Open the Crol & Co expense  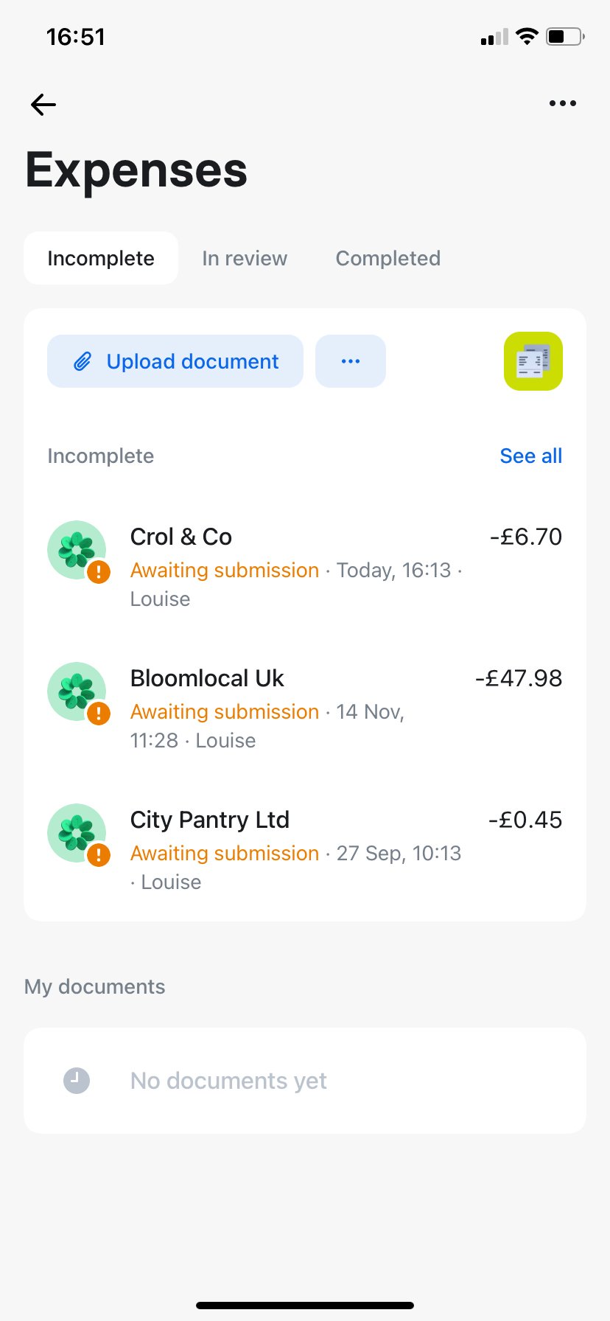tap(295, 566)
